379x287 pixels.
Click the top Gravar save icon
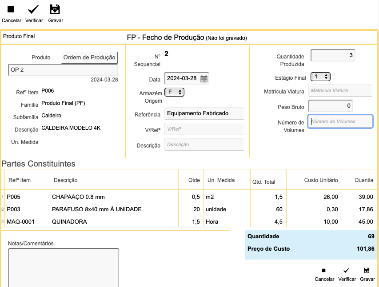(55, 9)
